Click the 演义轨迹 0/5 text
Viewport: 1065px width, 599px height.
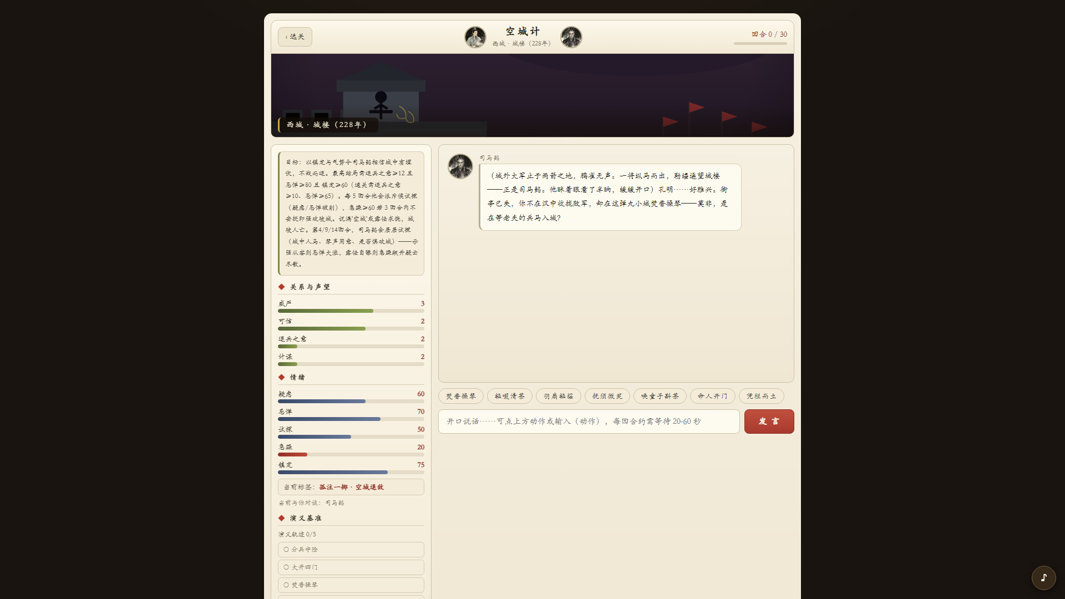297,535
